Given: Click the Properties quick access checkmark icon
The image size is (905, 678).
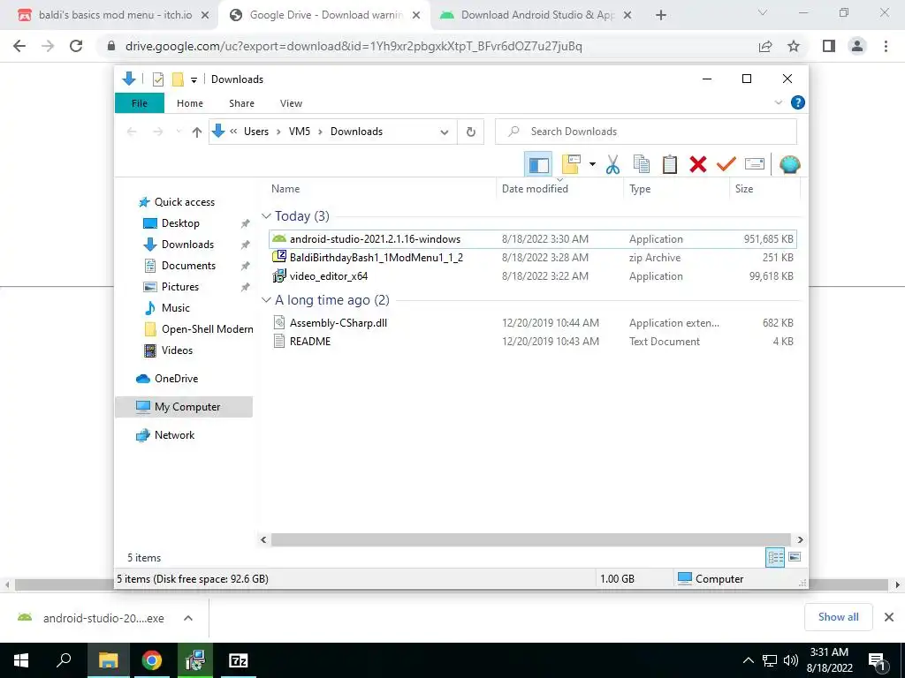Looking at the screenshot, I should click(157, 79).
